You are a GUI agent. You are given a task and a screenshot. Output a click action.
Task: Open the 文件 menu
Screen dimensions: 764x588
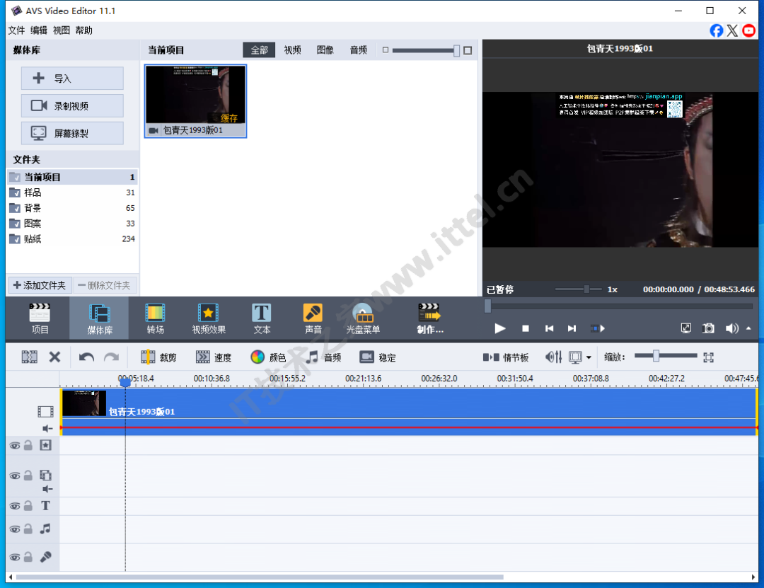click(x=16, y=30)
